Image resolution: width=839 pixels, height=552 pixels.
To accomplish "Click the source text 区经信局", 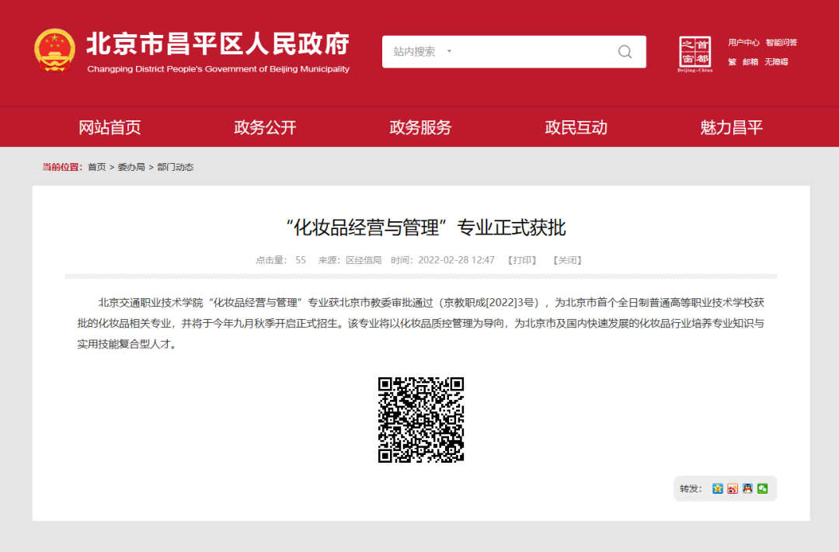I will pyautogui.click(x=364, y=260).
